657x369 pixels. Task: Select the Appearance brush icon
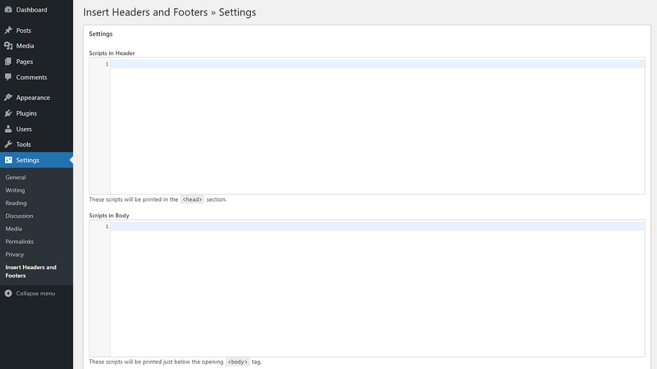[x=9, y=97]
